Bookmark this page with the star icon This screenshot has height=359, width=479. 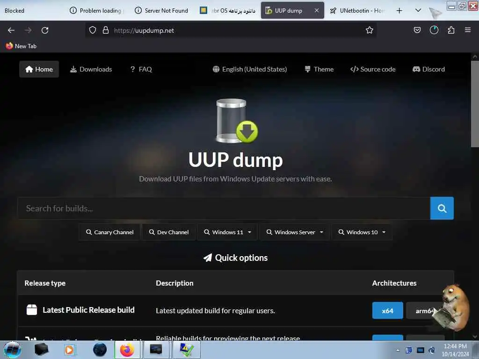(370, 30)
